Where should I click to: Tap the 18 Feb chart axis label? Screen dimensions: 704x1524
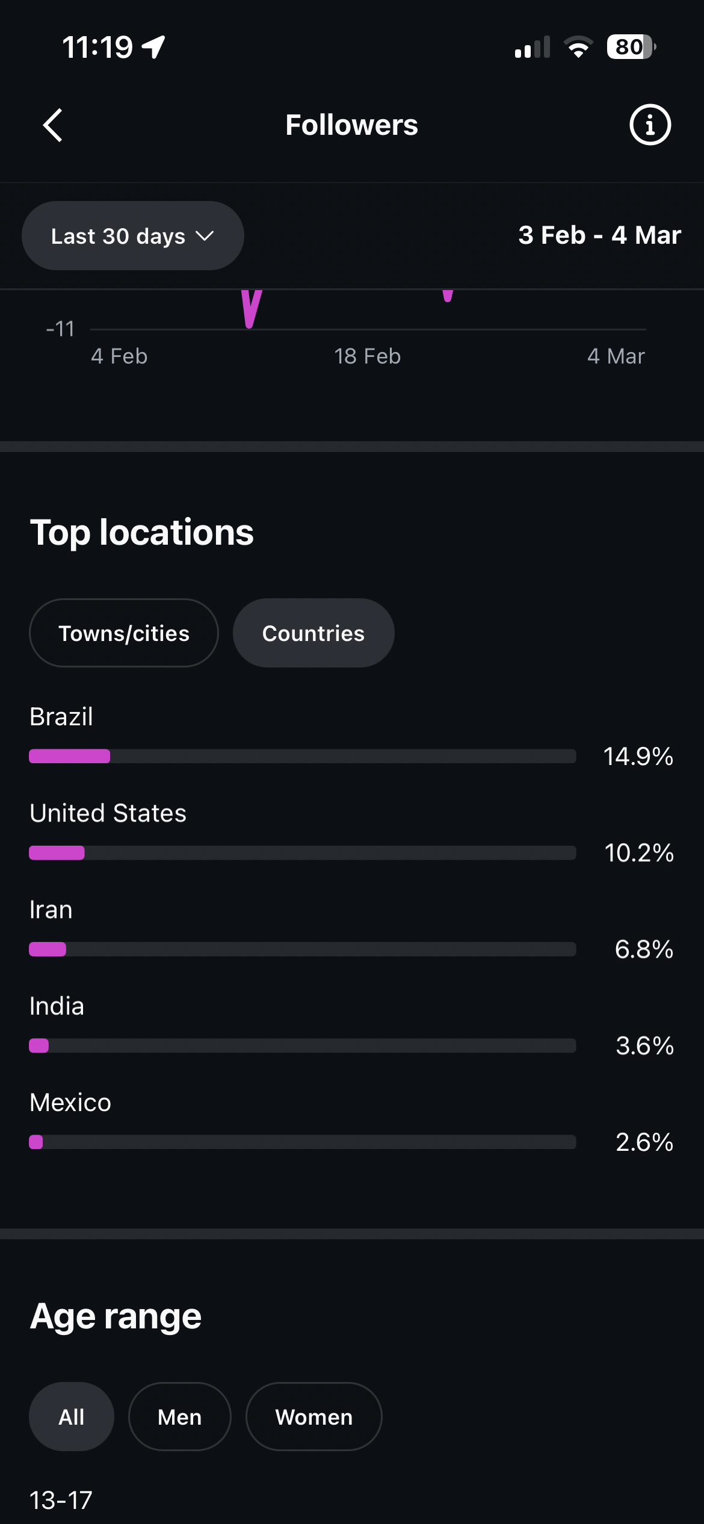click(x=367, y=356)
